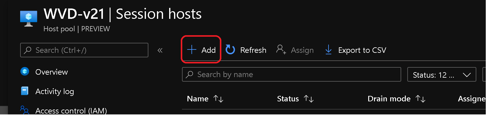
Task: Click the Export to CSV download icon
Action: [329, 50]
